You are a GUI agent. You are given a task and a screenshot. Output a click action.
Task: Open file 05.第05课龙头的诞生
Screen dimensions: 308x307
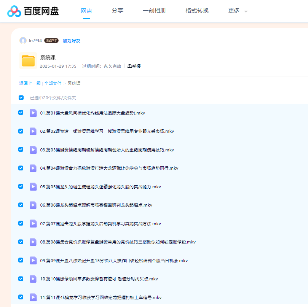(101, 187)
